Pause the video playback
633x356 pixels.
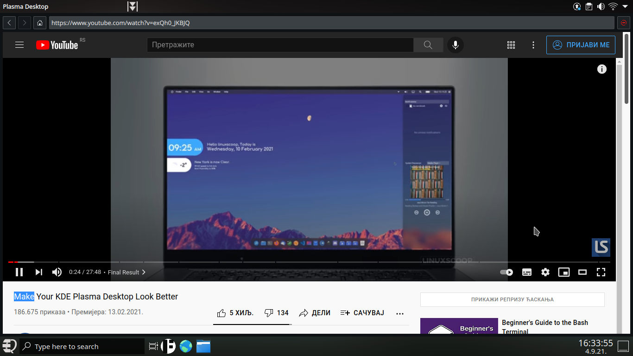pos(19,272)
